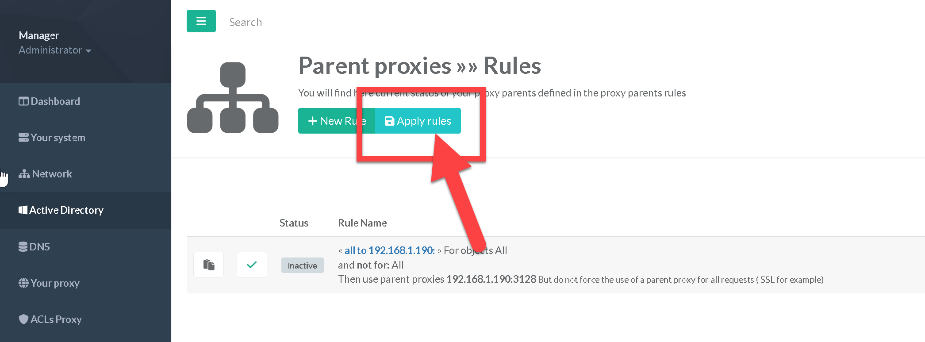The height and width of the screenshot is (342, 925).
Task: Click the ACLs Proxy shield icon
Action: 23,319
